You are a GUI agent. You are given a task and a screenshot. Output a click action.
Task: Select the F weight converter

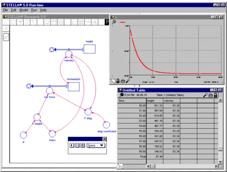[x=37, y=117]
